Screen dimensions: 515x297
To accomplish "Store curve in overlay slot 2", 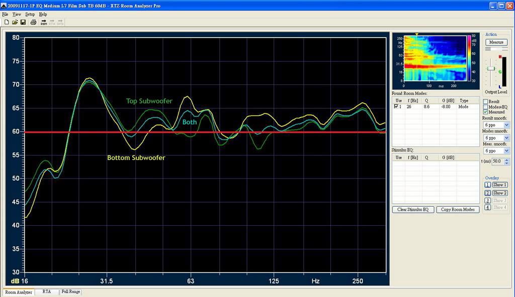I will click(487, 193).
